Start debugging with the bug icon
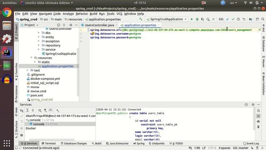Screen dimensions: 266x150 pyautogui.click(x=197, y=19)
